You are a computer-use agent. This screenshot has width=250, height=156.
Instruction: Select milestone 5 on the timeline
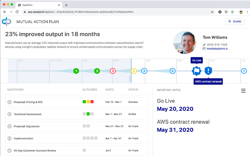coord(144,71)
